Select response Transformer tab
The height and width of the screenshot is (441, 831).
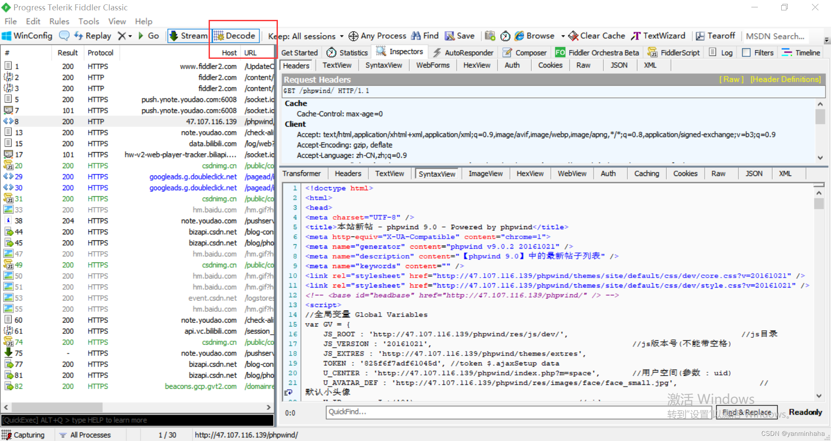coord(302,173)
